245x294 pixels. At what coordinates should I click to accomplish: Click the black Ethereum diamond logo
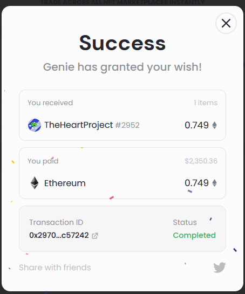pos(35,183)
